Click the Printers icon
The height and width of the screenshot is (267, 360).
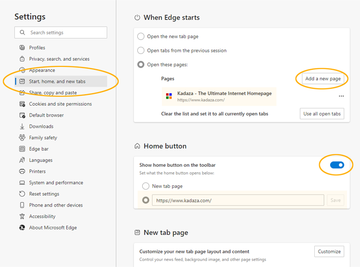pos(22,172)
